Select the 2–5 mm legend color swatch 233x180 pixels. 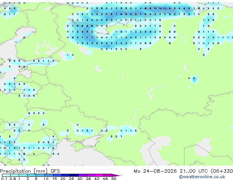pyautogui.click(x=32, y=175)
